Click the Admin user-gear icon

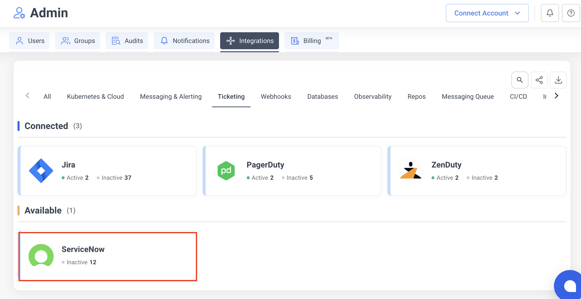[x=20, y=13]
